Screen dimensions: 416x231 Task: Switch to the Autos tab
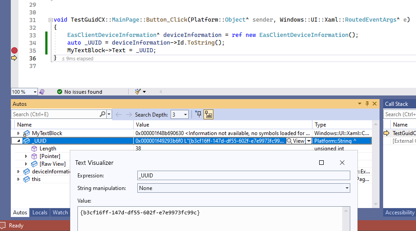(x=20, y=213)
